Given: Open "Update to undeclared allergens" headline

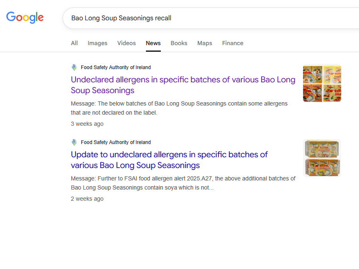Looking at the screenshot, I should coord(169,160).
